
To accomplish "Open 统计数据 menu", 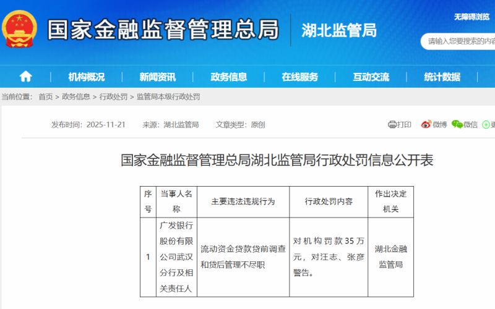I will point(442,77).
